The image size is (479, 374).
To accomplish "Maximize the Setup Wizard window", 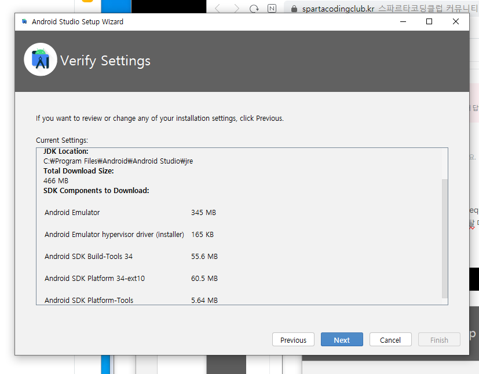I will [429, 21].
